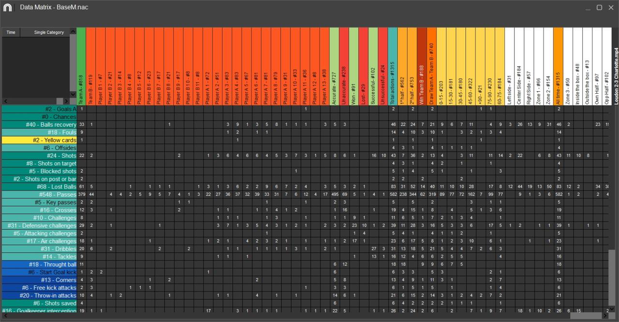Select the #5 - Attacking challenges row
The width and height of the screenshot is (619, 322).
click(x=39, y=233)
